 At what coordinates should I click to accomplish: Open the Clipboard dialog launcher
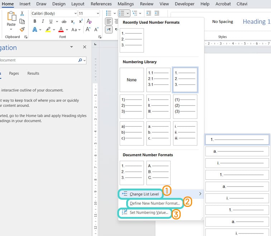pos(26,37)
